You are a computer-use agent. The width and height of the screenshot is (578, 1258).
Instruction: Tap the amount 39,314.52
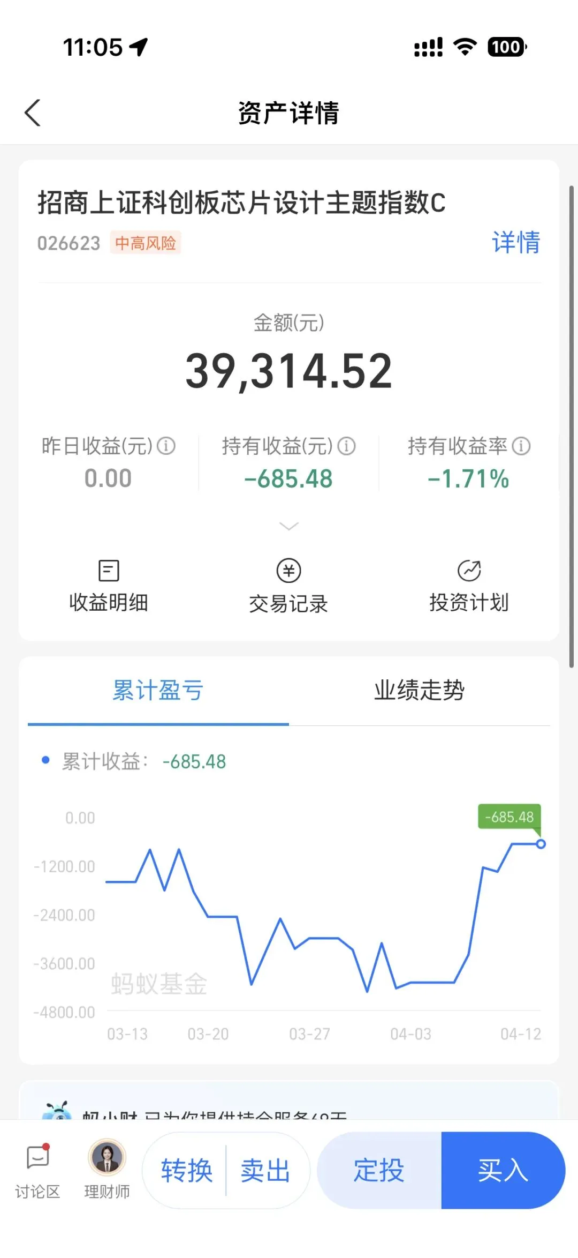289,371
